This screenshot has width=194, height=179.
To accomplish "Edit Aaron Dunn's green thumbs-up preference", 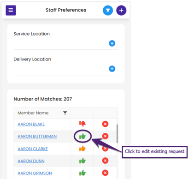I will tap(82, 161).
